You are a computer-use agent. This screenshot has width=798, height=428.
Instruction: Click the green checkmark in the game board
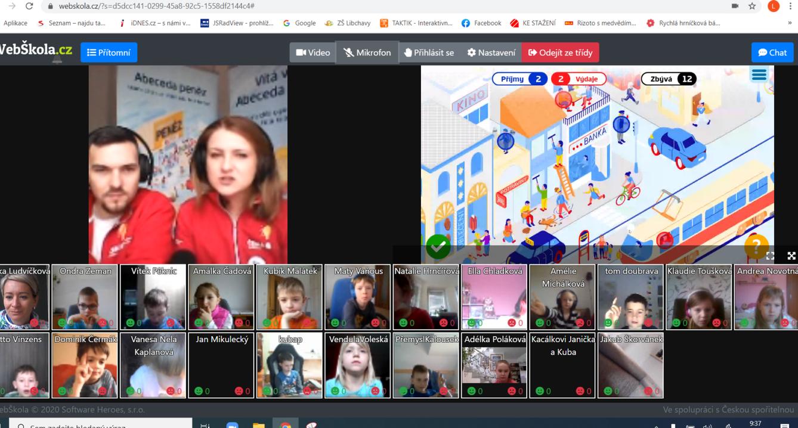pos(438,246)
